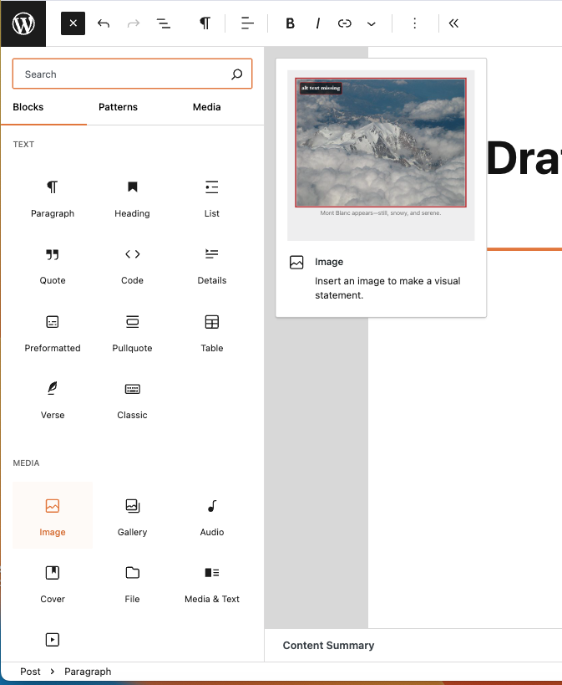Insert a Paragraph block

point(53,197)
